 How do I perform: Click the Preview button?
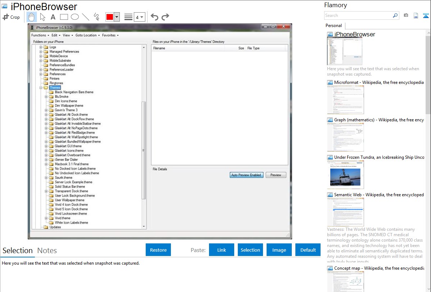point(276,175)
